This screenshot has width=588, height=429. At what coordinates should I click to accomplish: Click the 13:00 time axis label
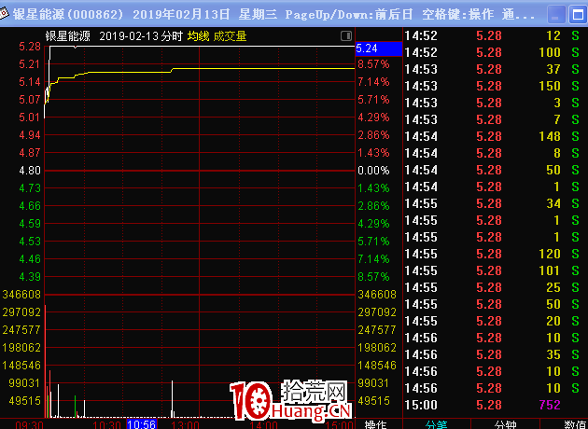click(185, 425)
